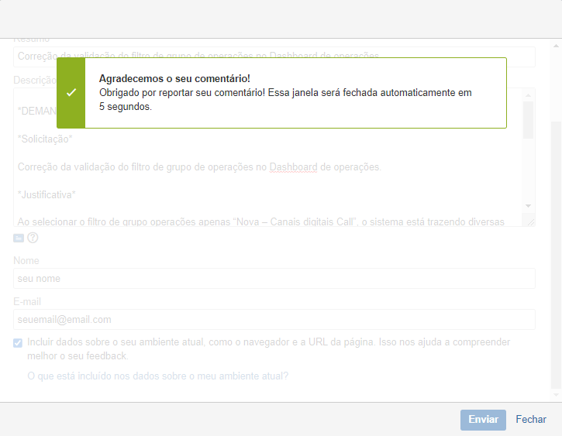This screenshot has width=562, height=436.
Task: Click the visual editor mode icon
Action: [19, 238]
